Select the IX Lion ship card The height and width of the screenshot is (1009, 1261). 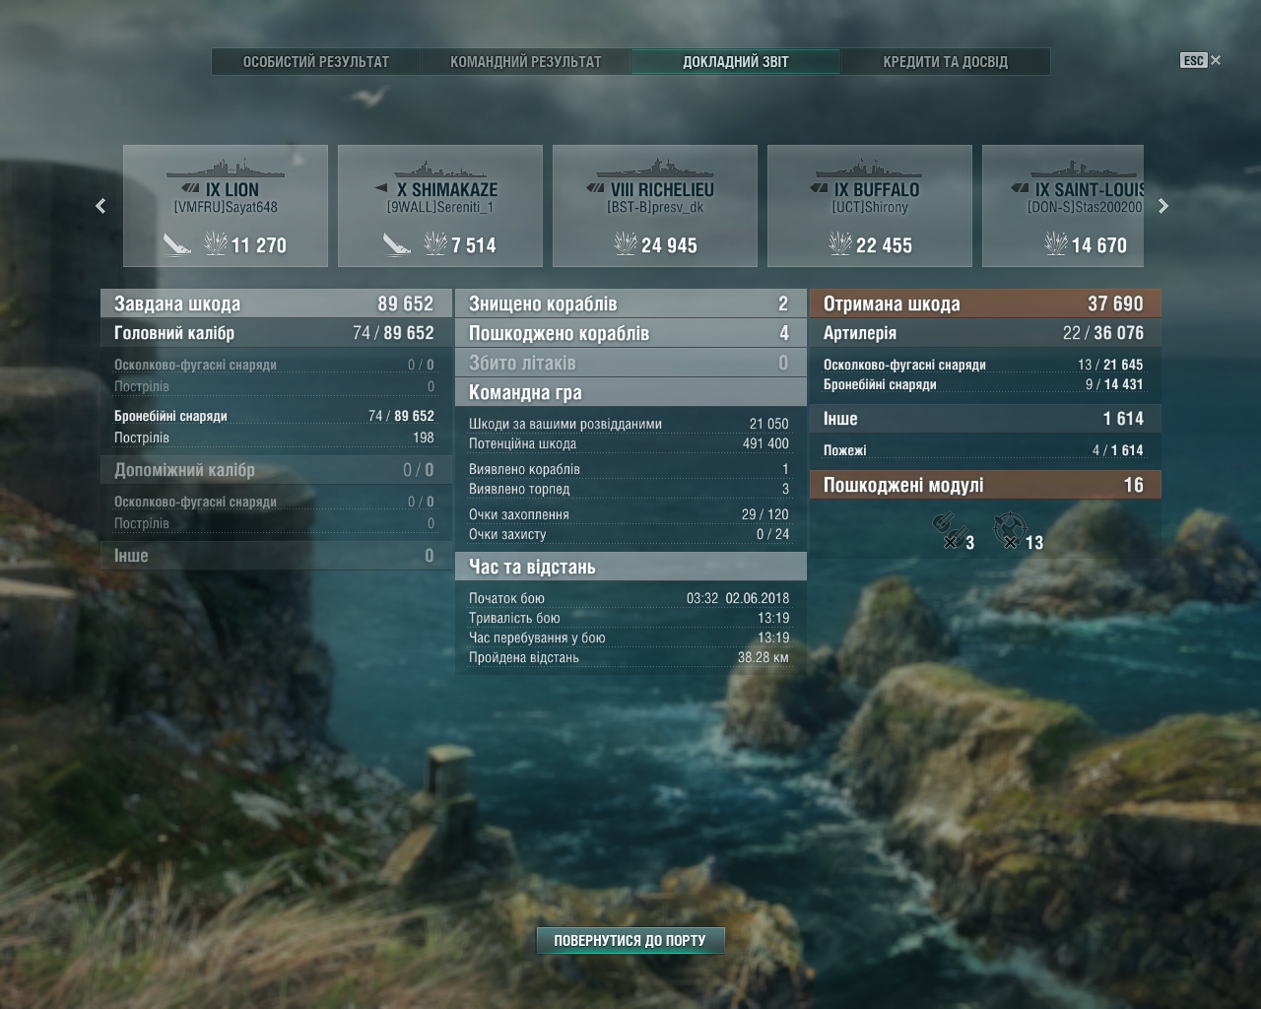pyautogui.click(x=226, y=206)
